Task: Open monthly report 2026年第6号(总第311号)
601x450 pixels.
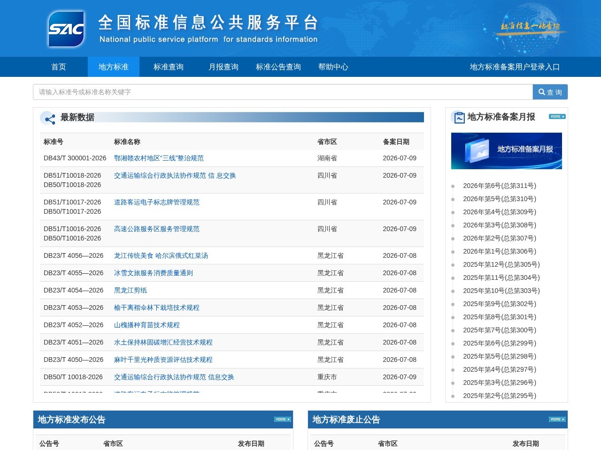Action: pyautogui.click(x=500, y=186)
